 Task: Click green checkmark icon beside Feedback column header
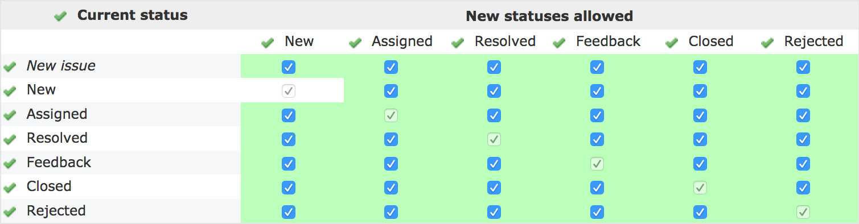559,43
